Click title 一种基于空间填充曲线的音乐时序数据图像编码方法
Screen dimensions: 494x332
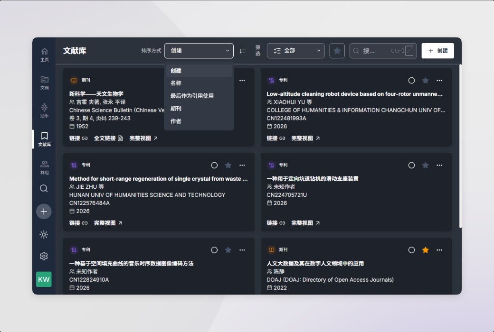click(x=132, y=263)
